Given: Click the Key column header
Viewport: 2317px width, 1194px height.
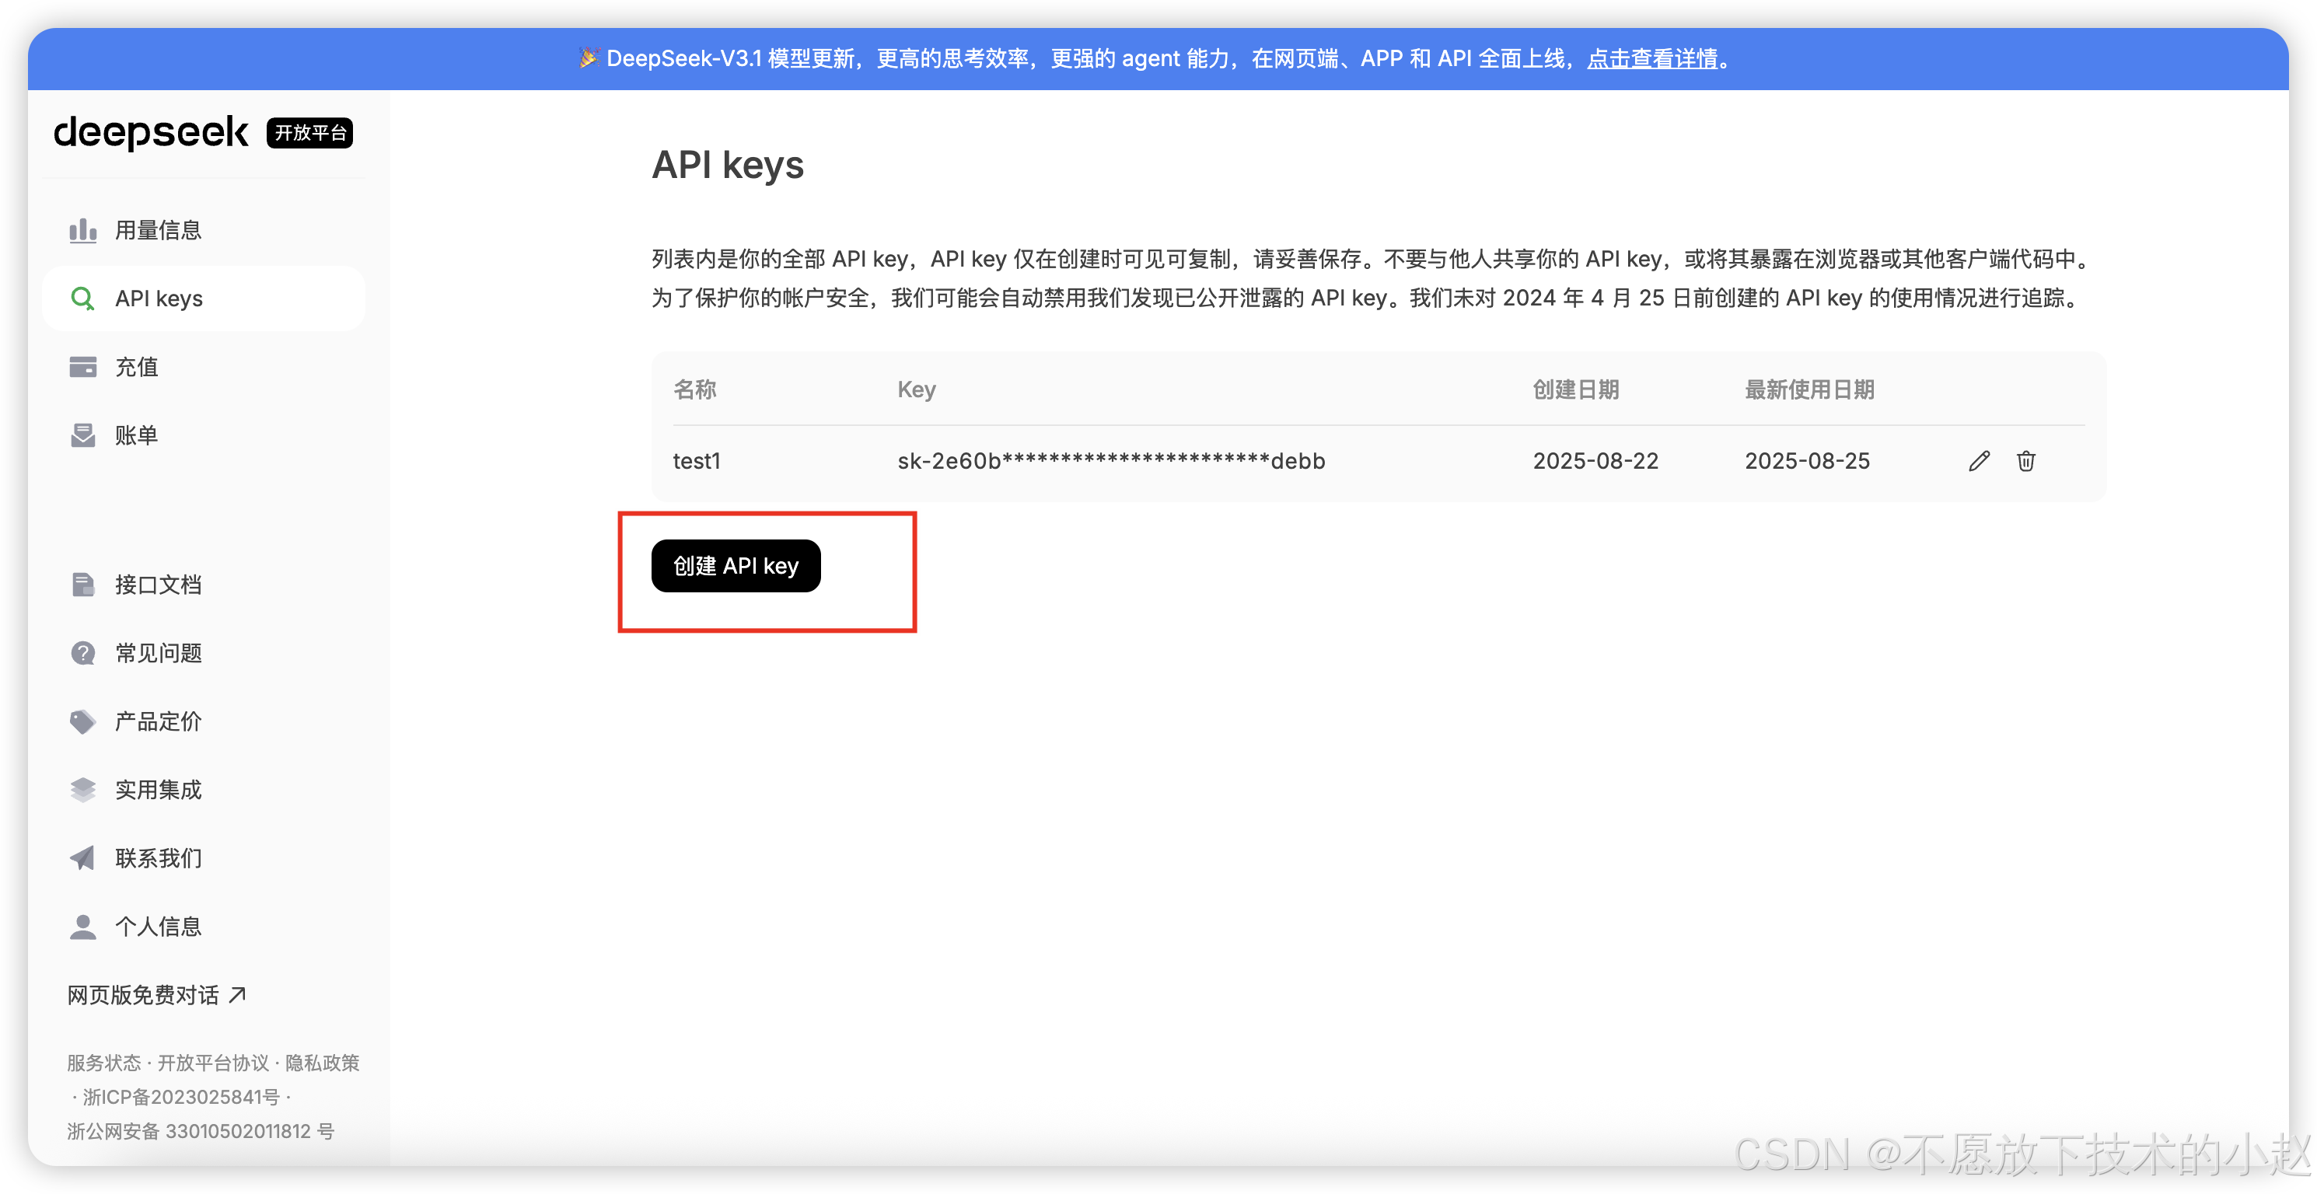Looking at the screenshot, I should [x=917, y=389].
